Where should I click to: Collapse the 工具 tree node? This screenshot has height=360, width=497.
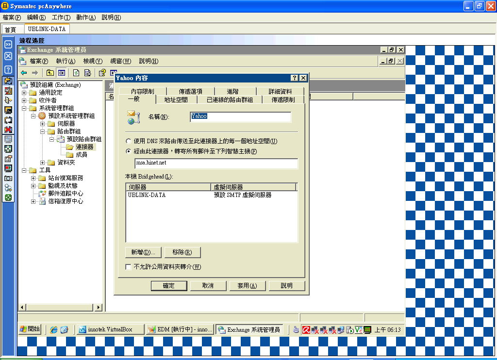[24, 170]
